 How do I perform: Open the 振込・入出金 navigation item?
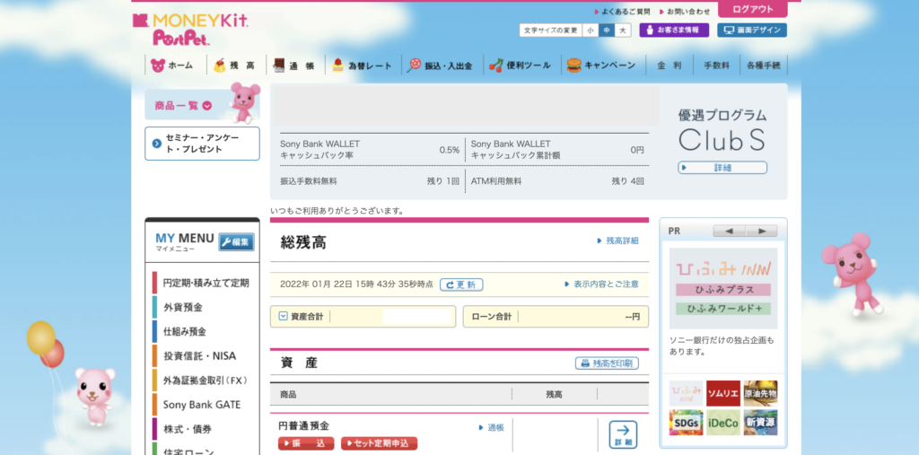pyautogui.click(x=442, y=66)
